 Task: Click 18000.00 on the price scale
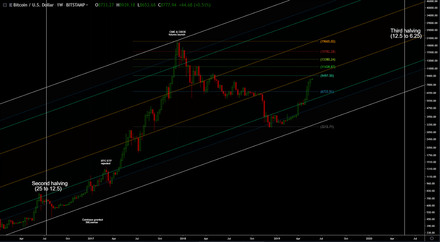coord(432,46)
